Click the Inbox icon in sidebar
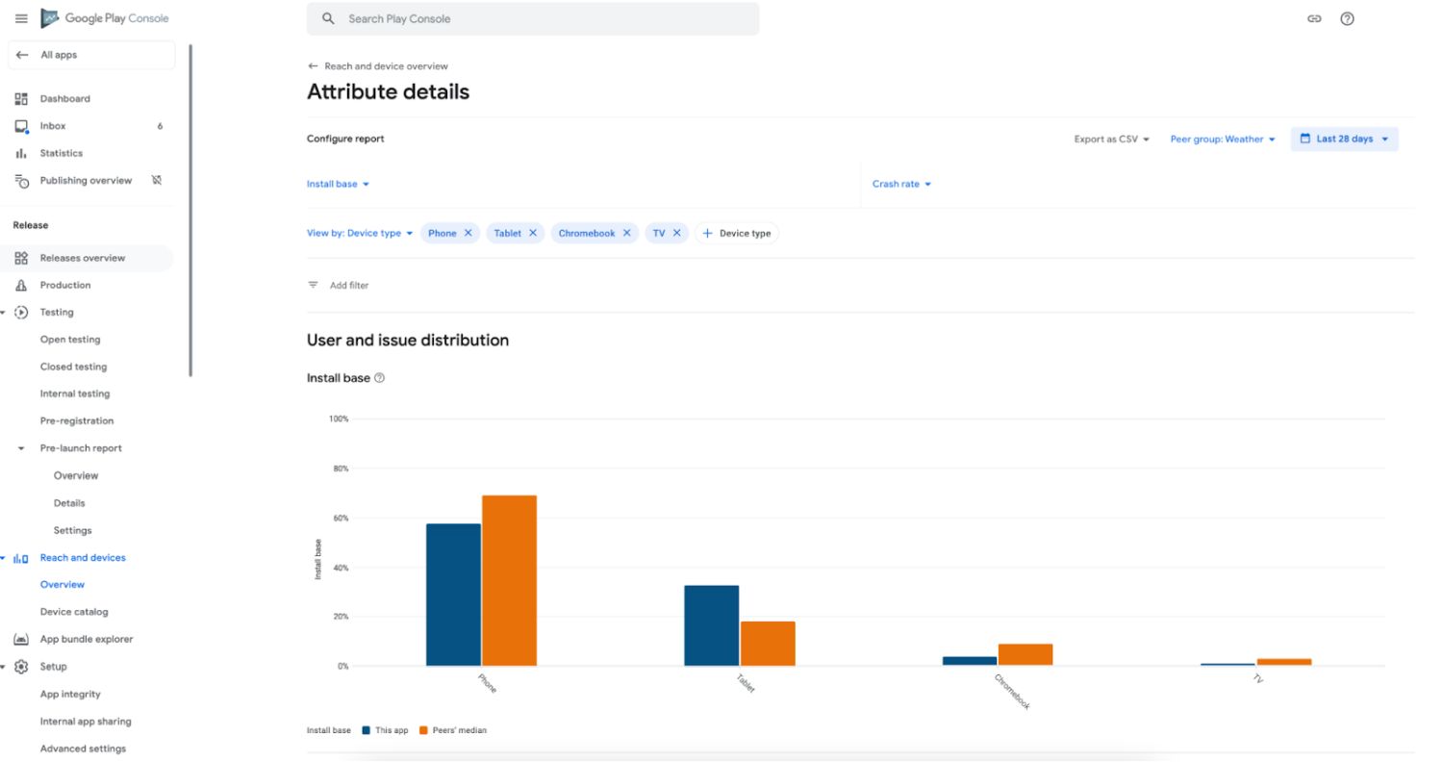 (21, 126)
